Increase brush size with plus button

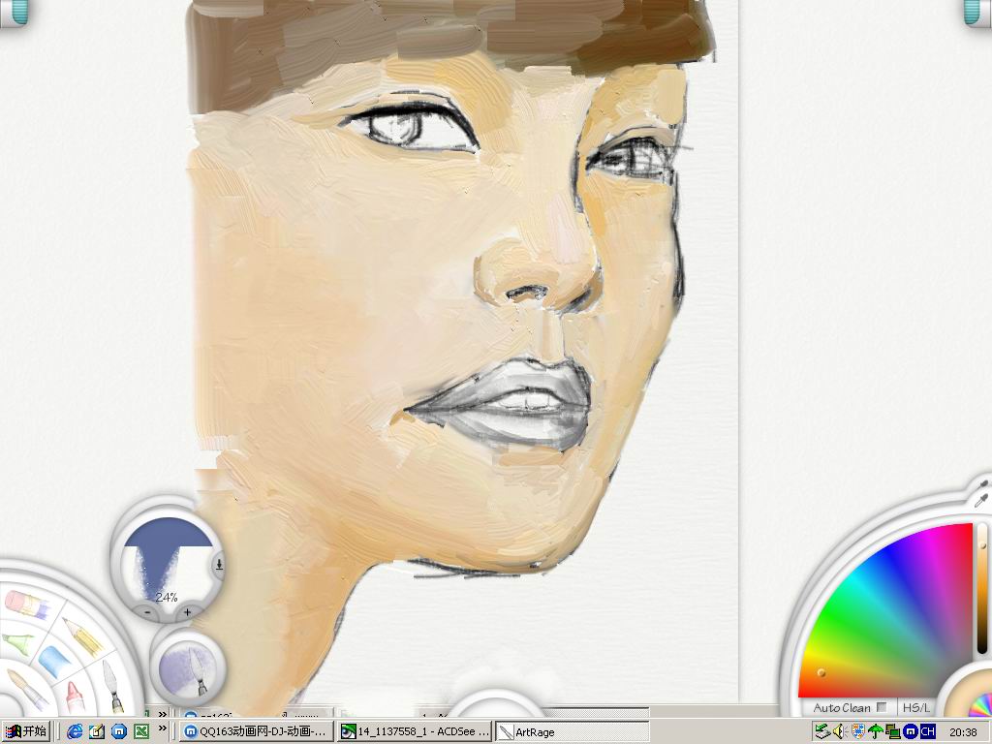pos(187,612)
